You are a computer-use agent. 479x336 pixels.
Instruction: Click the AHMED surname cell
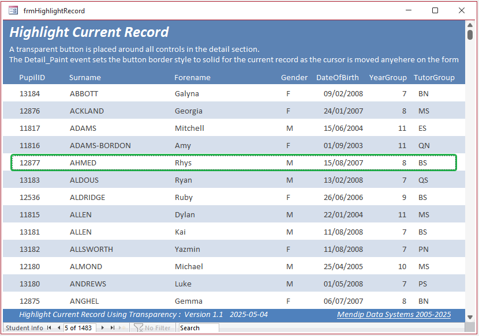coord(83,163)
